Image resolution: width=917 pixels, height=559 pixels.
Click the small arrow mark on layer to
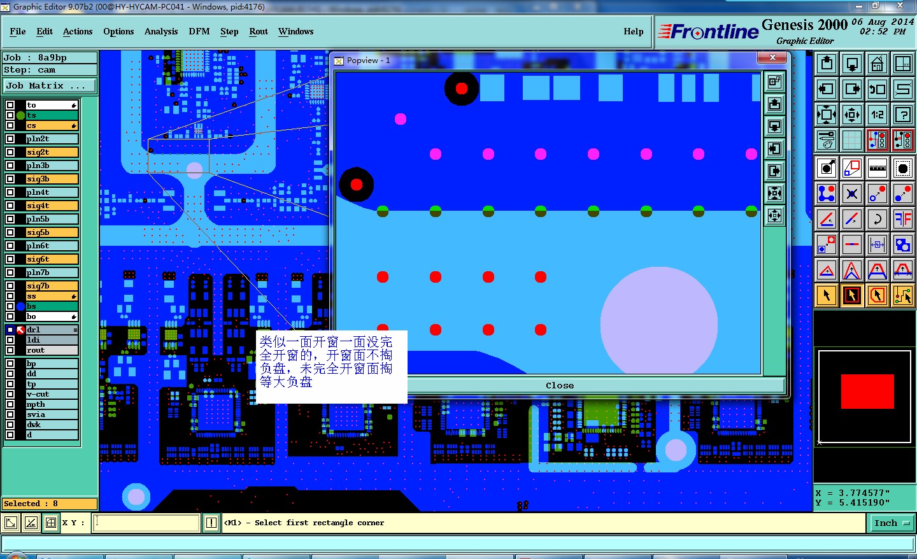click(74, 105)
